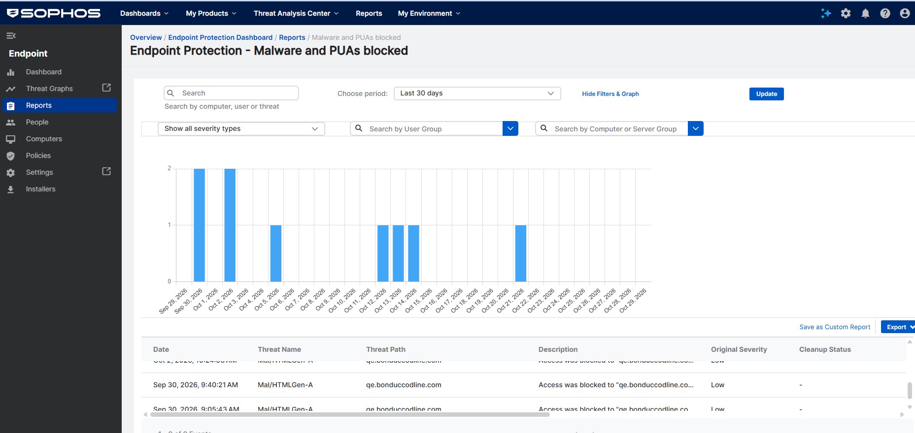Open the Threat Analysis Center menu
The image size is (915, 433).
(x=296, y=13)
